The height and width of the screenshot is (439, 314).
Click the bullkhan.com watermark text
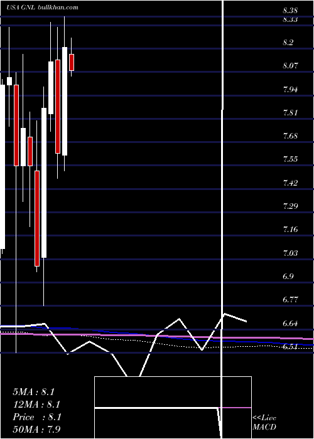coord(57,8)
